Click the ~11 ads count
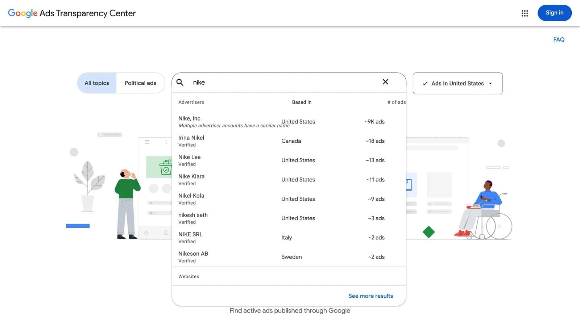The image size is (580, 314). coord(375,180)
